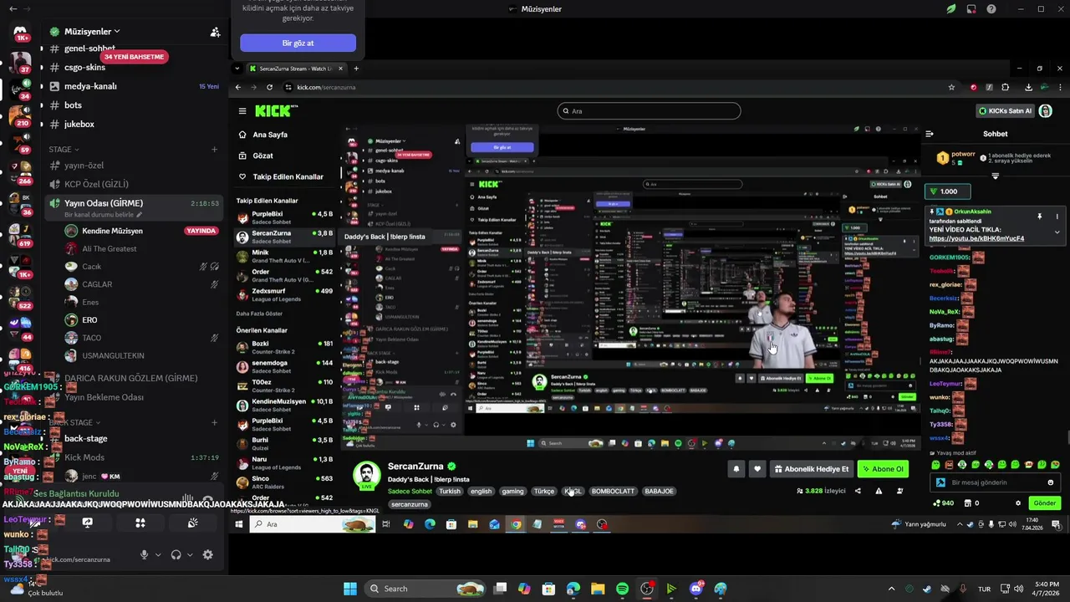Reload the kick.com page
The image size is (1070, 602).
(x=269, y=87)
